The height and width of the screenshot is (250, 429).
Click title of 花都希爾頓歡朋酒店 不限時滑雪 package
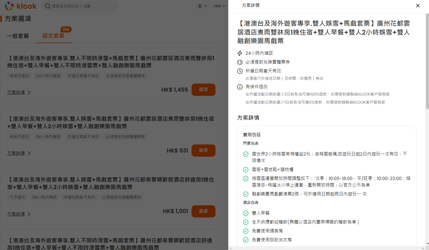pos(110,244)
